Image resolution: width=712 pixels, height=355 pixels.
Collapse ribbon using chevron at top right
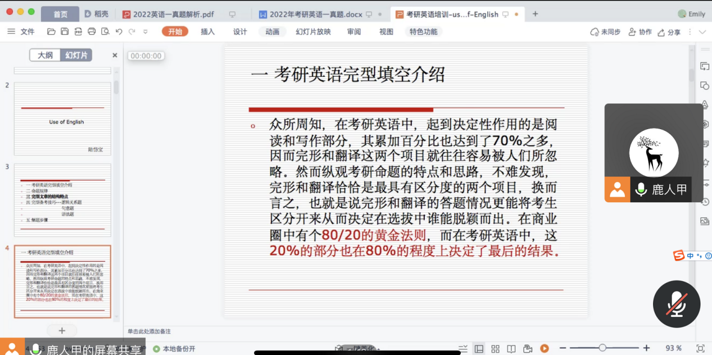(702, 32)
